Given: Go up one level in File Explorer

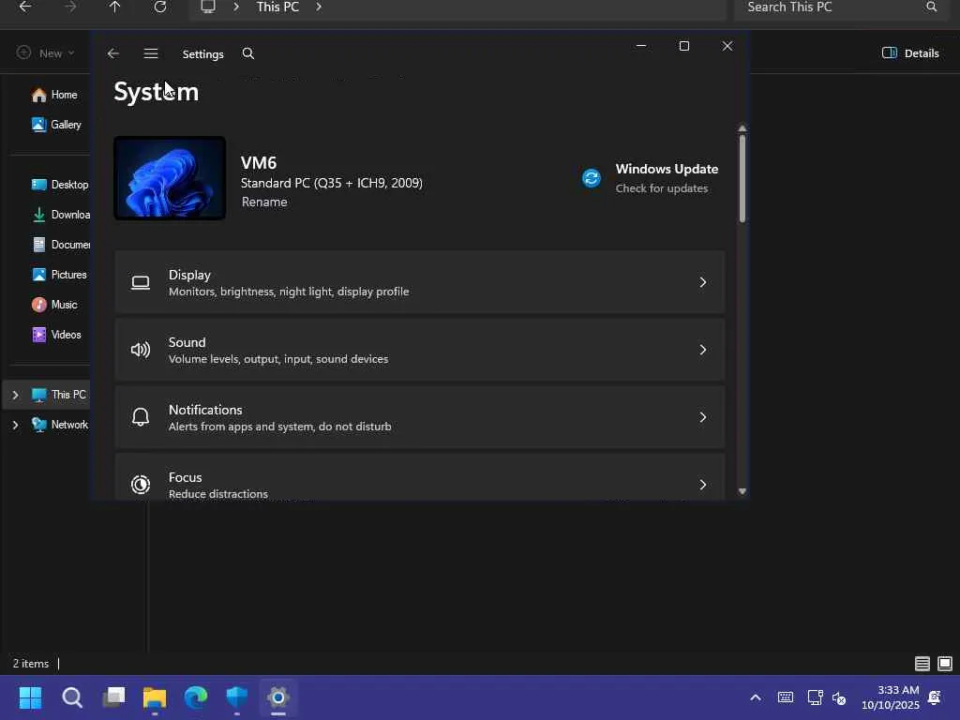Looking at the screenshot, I should (x=115, y=7).
